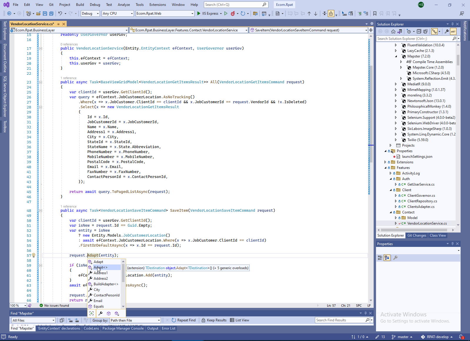Expand the Extensions folder in Solution Explorer

385,162
